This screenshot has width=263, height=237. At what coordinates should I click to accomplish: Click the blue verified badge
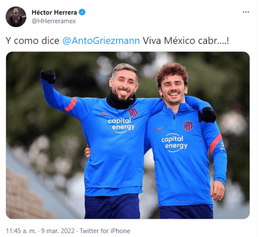pos(82,12)
